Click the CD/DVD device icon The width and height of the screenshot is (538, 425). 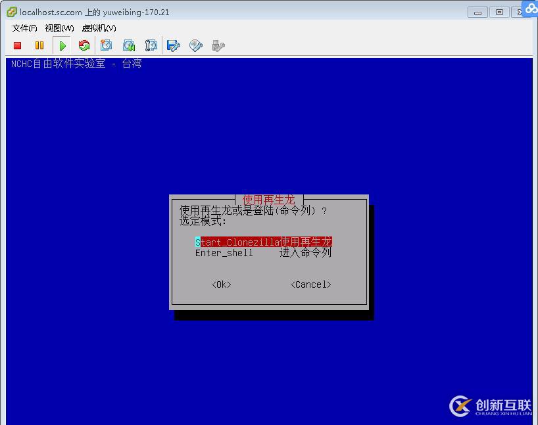[195, 45]
